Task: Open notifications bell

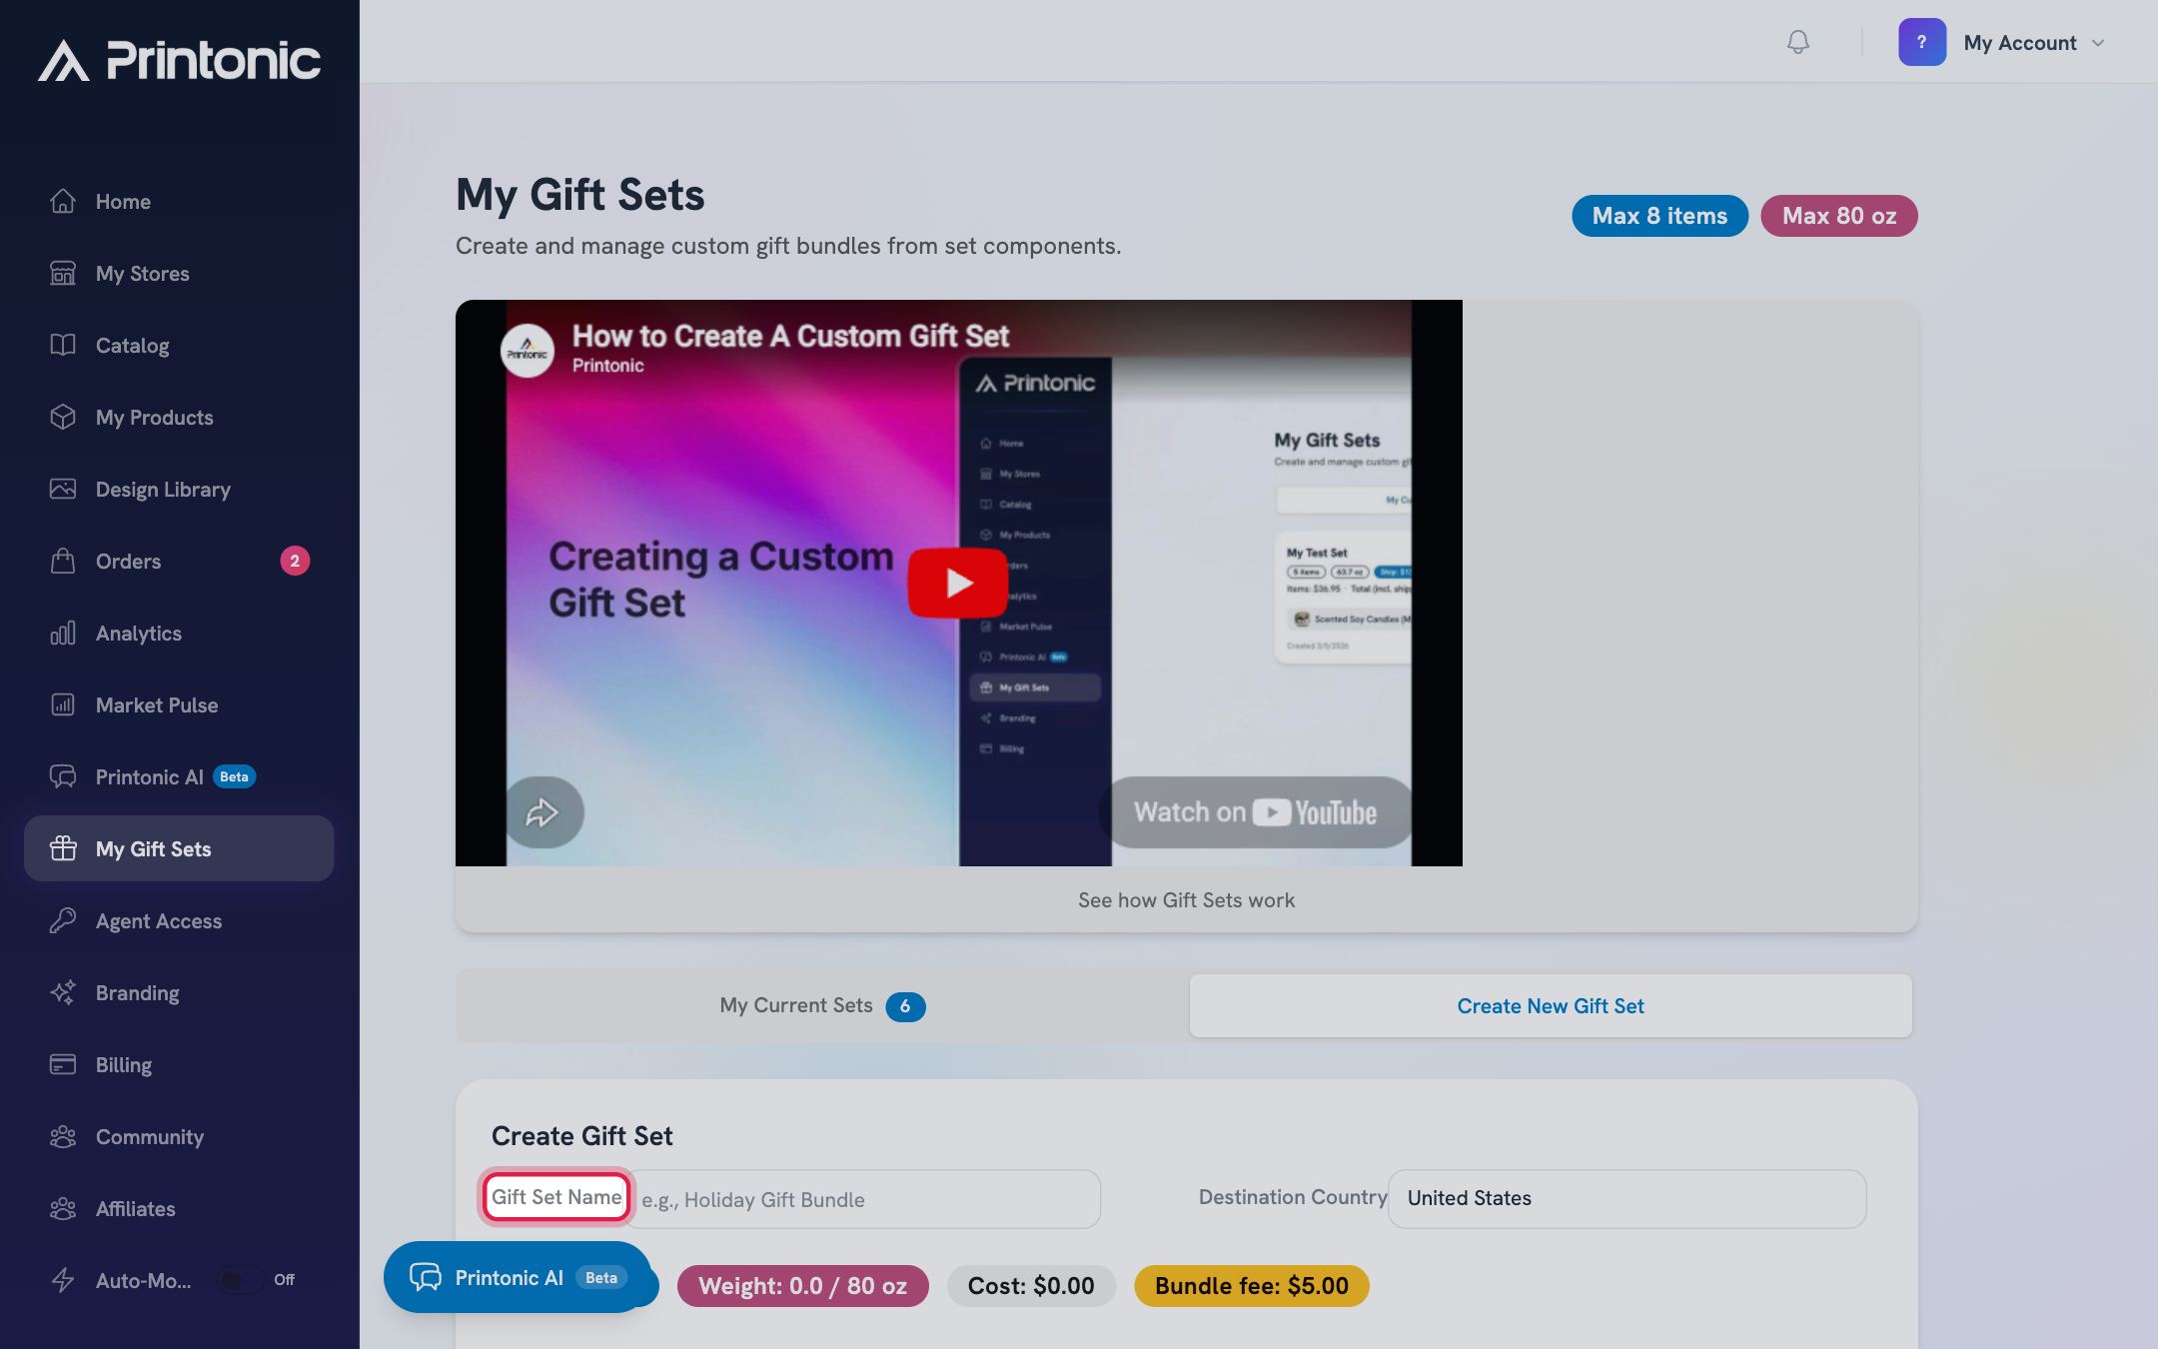Action: point(1797,42)
